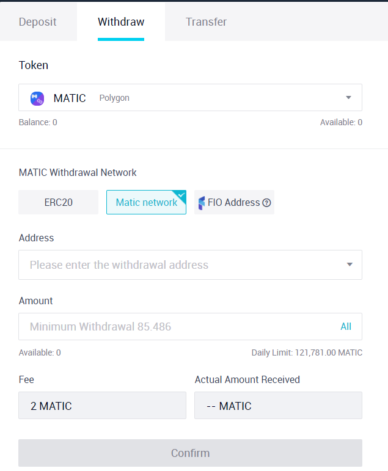The height and width of the screenshot is (471, 388).
Task: Click the 2 MATIC fee box
Action: 102,406
